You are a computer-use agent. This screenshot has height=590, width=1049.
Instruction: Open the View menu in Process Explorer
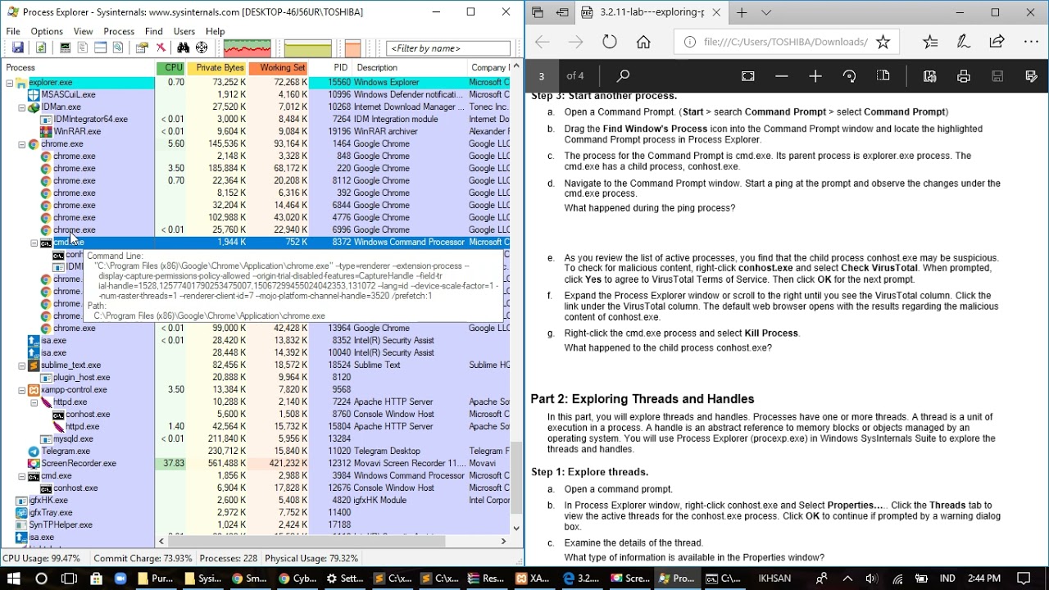83,31
